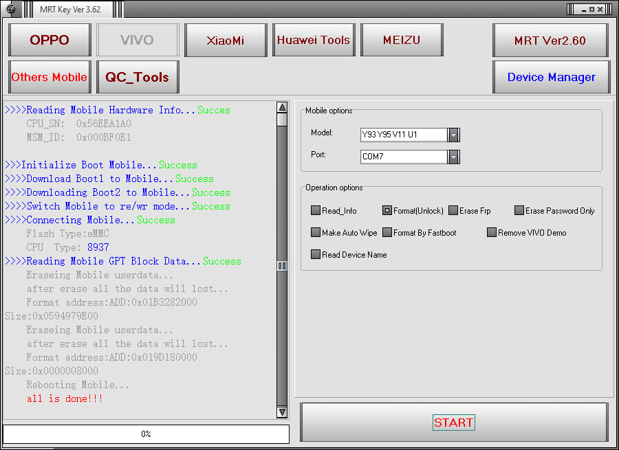Toggle the Format(Unlock) option

click(x=387, y=211)
